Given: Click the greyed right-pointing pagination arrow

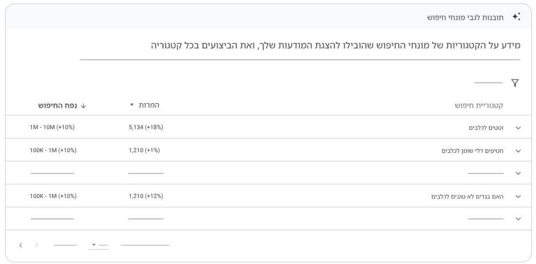Looking at the screenshot, I should 36,245.
